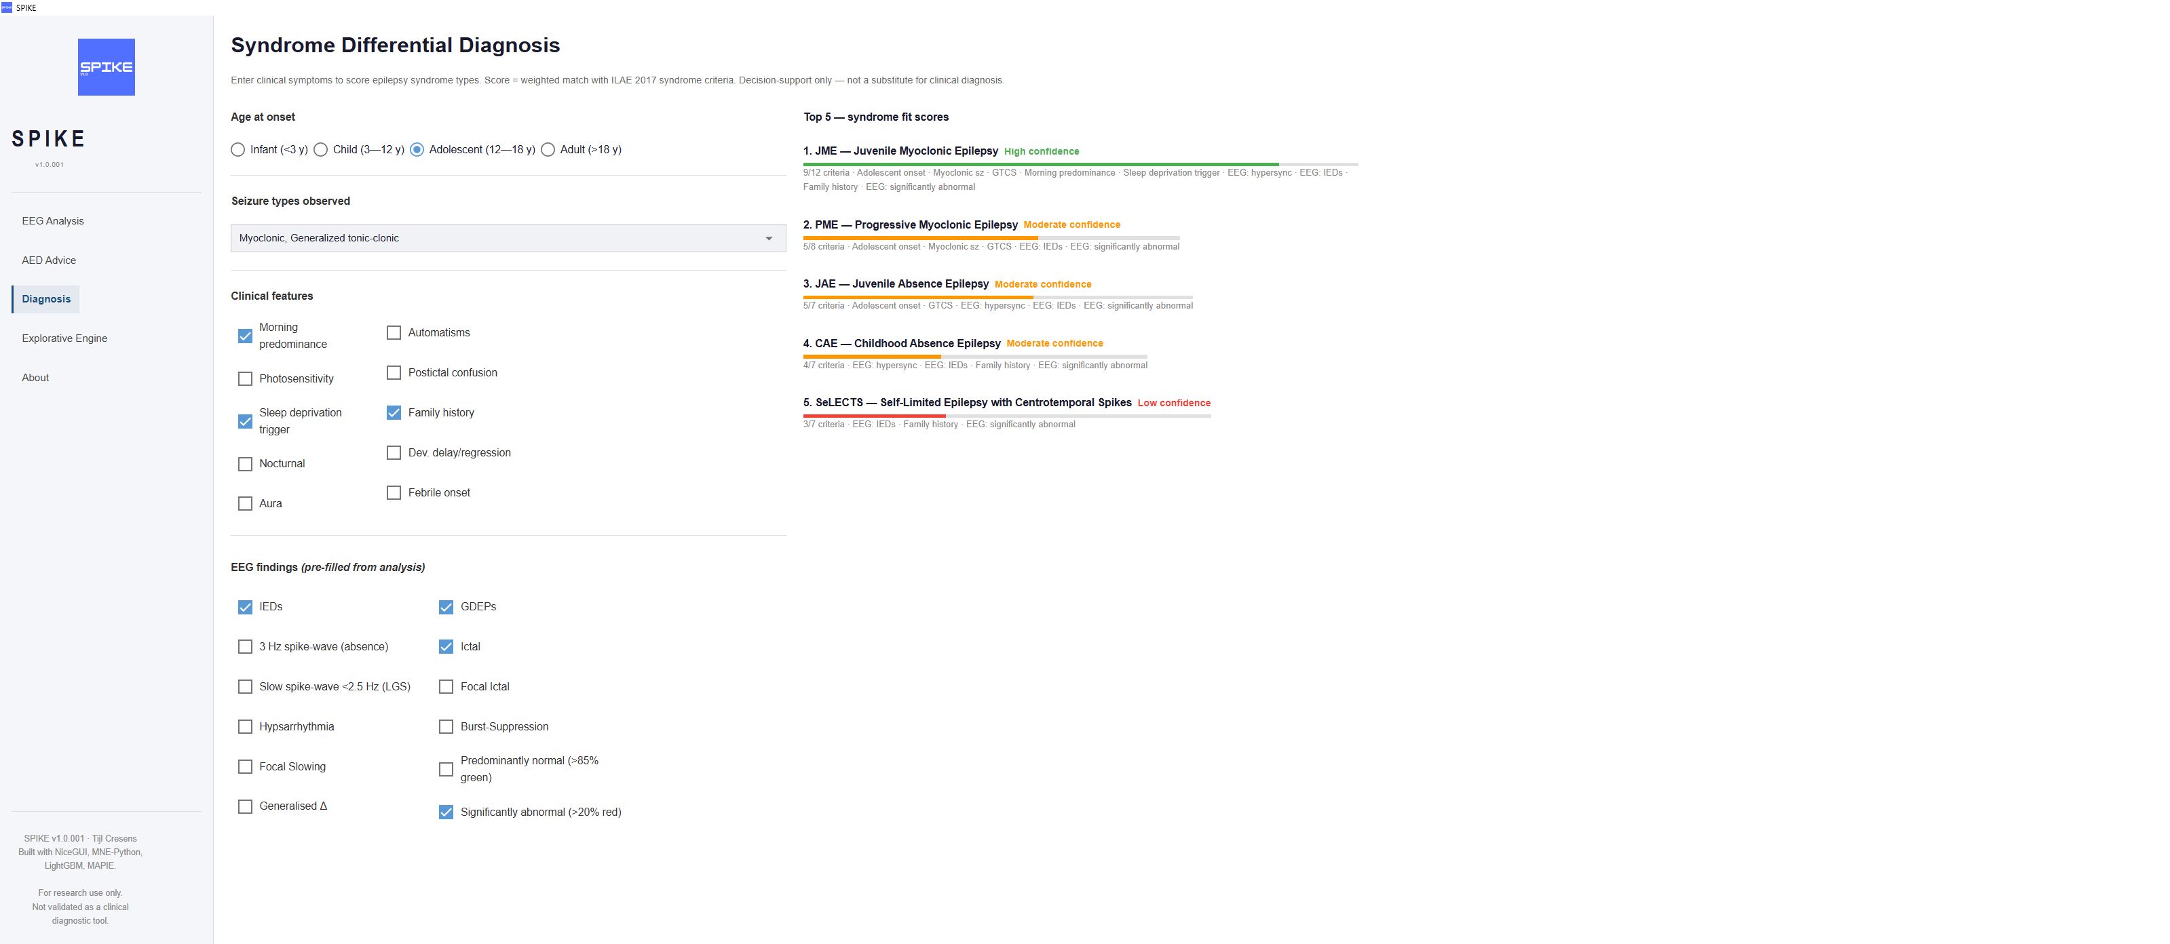Enable Hypsarrhythmia checkbox
Image resolution: width=2170 pixels, height=944 pixels.
point(245,727)
